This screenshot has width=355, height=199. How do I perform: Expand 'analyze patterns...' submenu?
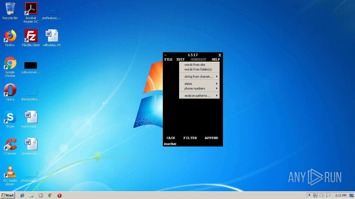click(199, 96)
